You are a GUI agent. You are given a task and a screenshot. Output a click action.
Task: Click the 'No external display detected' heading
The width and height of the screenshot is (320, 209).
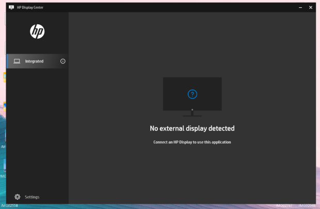(x=192, y=128)
